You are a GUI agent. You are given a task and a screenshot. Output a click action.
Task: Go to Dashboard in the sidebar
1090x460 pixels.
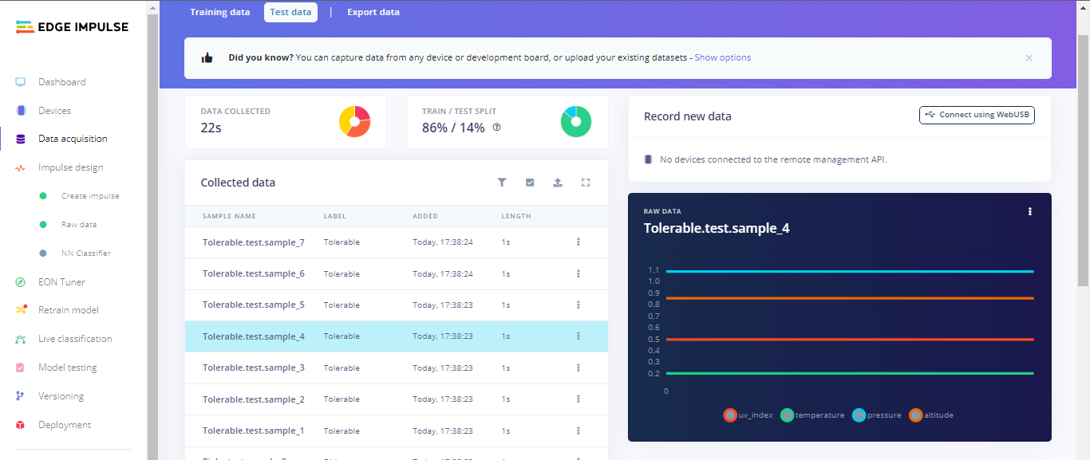[x=62, y=82]
